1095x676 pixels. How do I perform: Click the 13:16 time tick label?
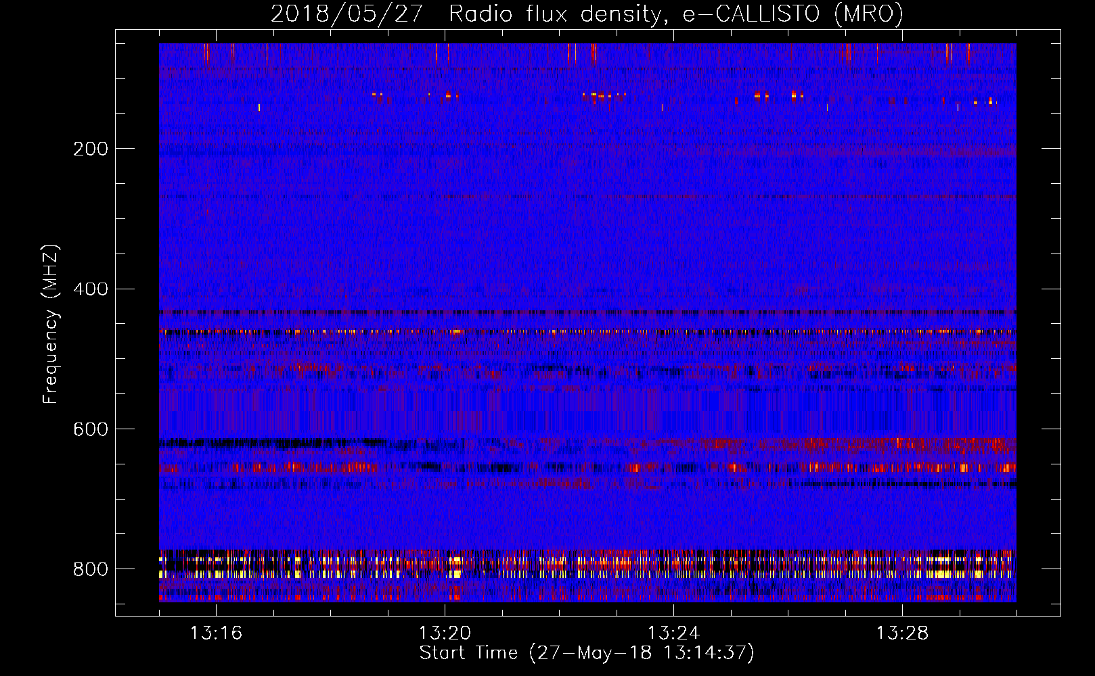point(216,633)
